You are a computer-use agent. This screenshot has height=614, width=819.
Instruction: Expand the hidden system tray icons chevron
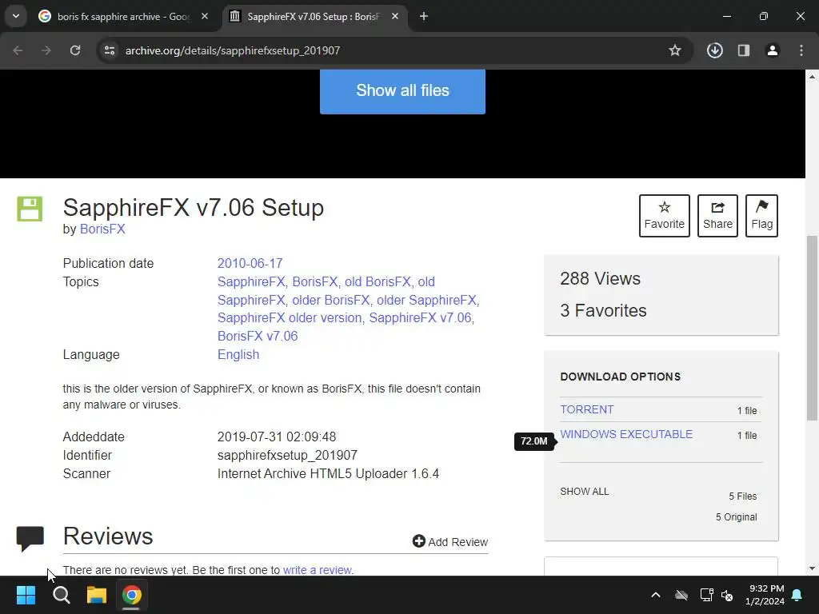pos(656,595)
